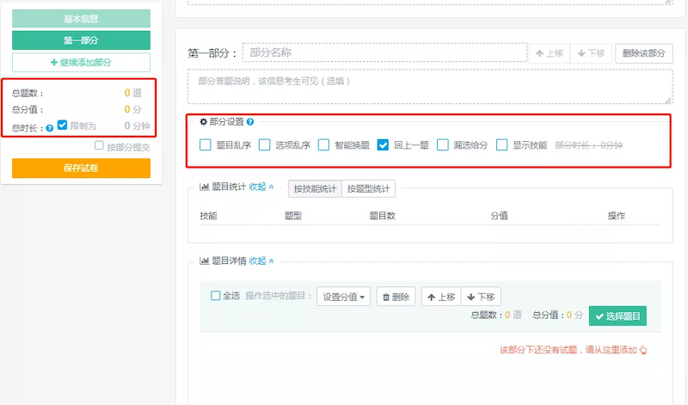The height and width of the screenshot is (405, 688).
Task: Click the hand pointer icon after red hint text
Action: [643, 350]
